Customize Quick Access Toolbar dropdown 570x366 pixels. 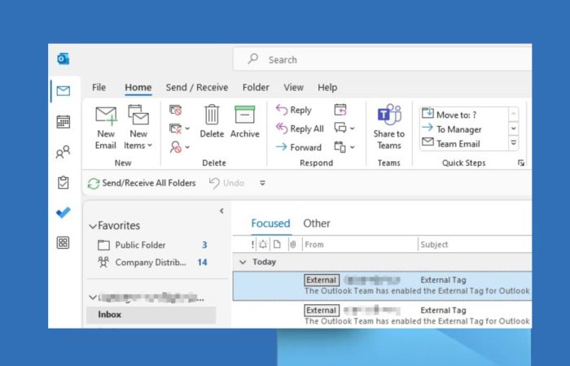(262, 183)
